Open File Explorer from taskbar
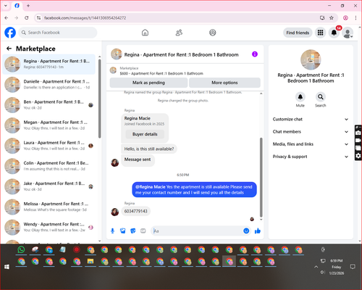 (90, 262)
